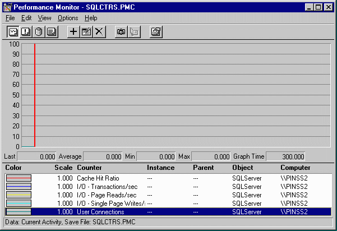The height and width of the screenshot is (231, 337).
Task: Click the Add counter plus icon
Action: point(73,31)
